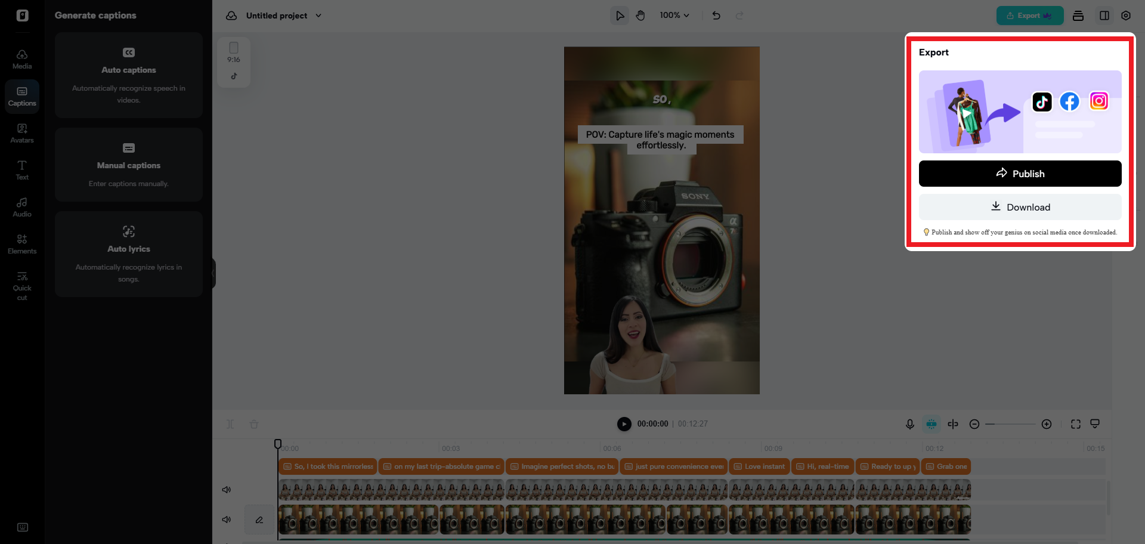
Task: Open the preview quality dropdown at bottom right
Action: point(1096,424)
